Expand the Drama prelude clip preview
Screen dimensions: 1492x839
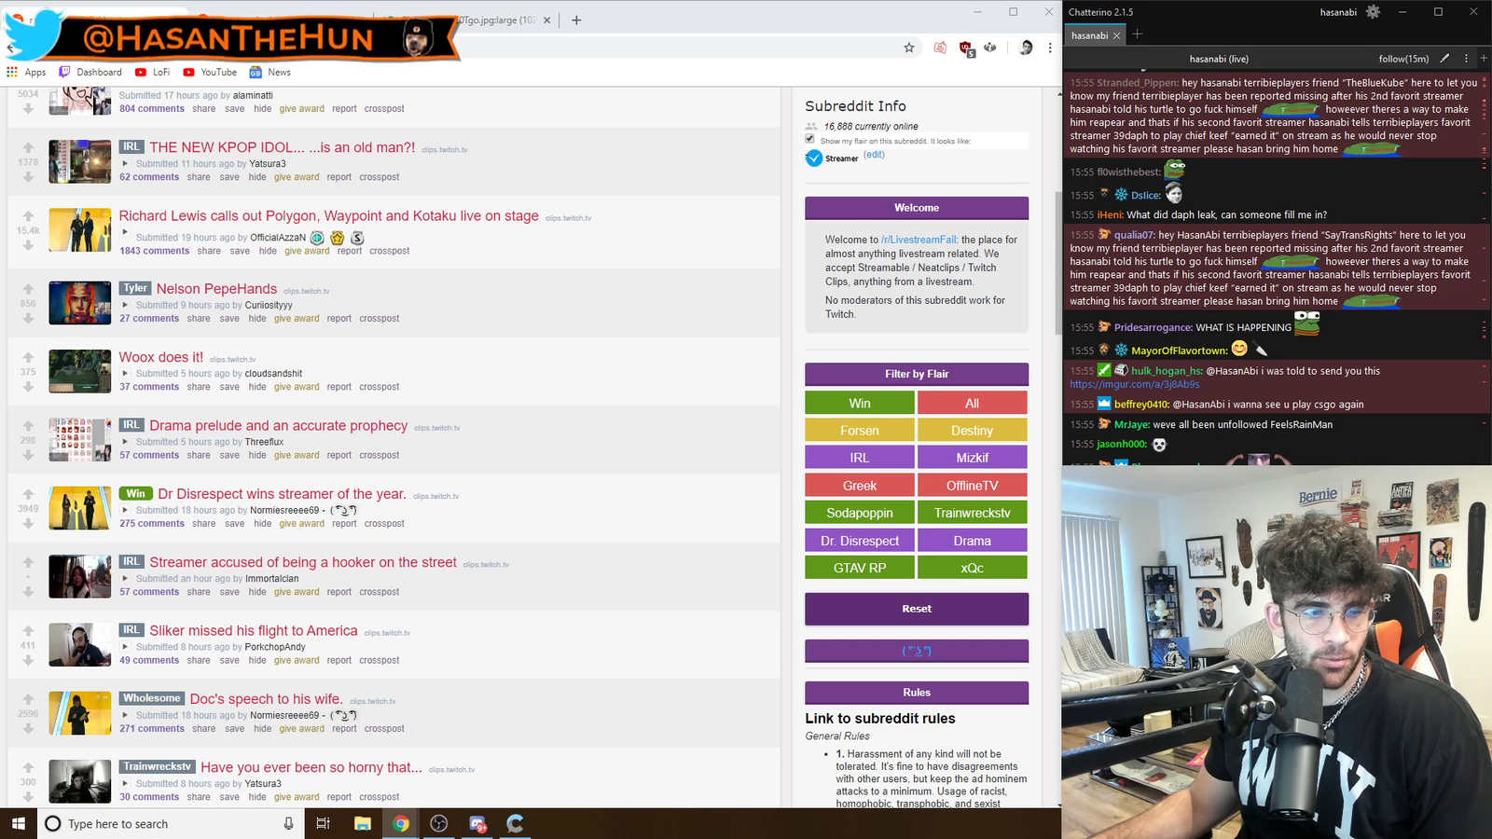[125, 442]
